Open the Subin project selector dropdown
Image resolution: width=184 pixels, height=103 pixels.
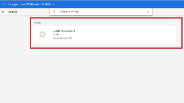point(48,4)
